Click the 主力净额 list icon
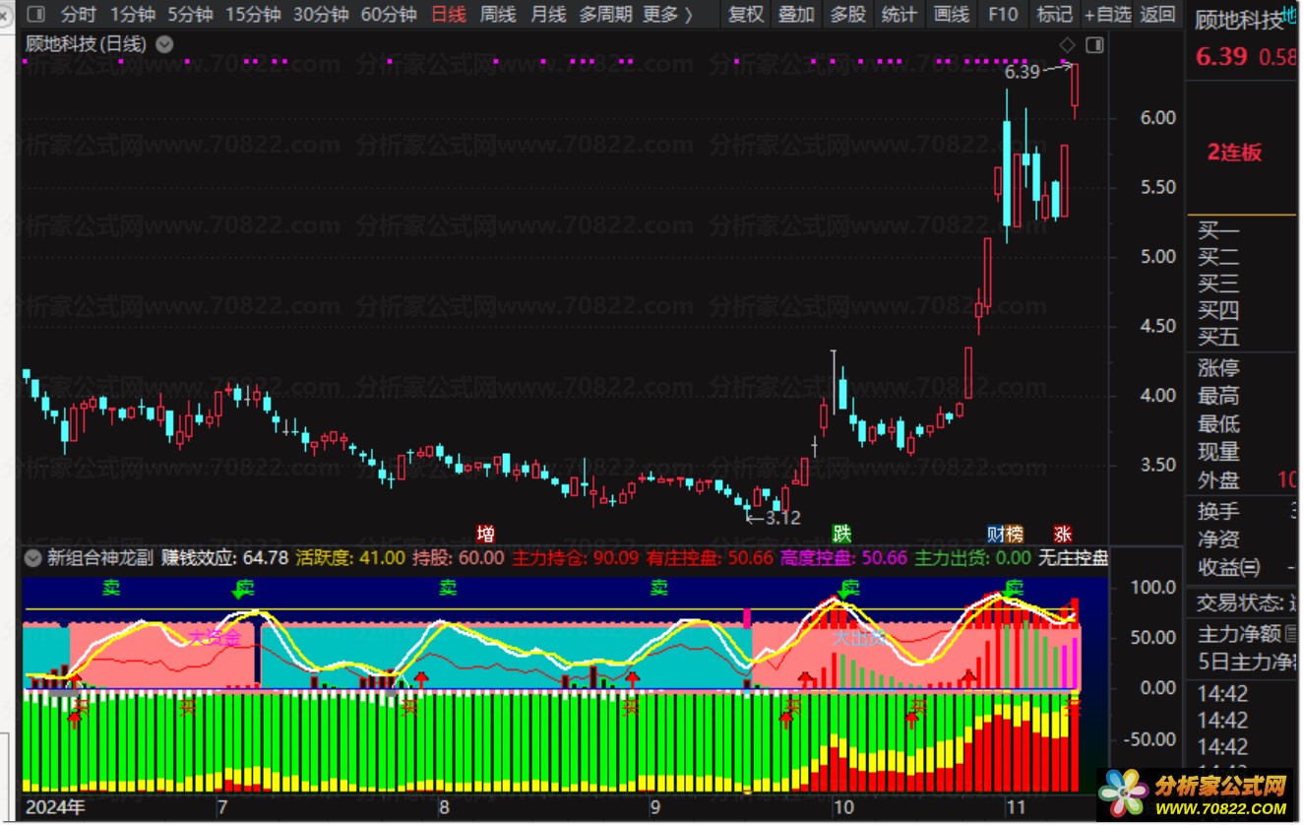Screen dimensions: 1303x825 point(1292,634)
